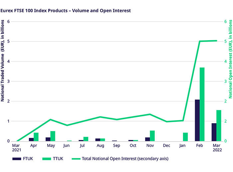This screenshot has height=172, width=233.
Task: Click the 'Feb' label on the x-axis
Action: click(199, 146)
